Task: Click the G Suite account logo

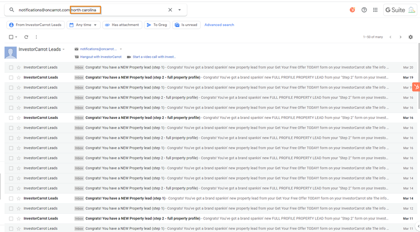Action: pyautogui.click(x=400, y=10)
